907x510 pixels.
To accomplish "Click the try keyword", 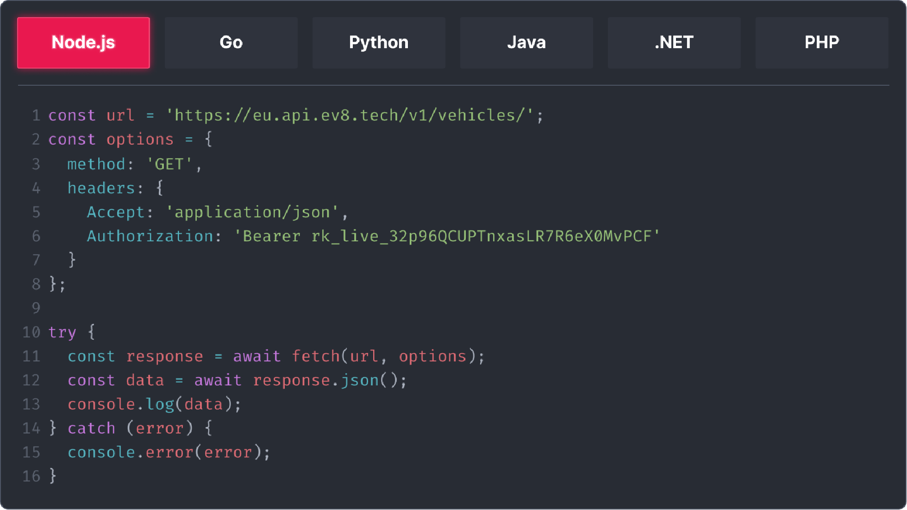I will (62, 332).
